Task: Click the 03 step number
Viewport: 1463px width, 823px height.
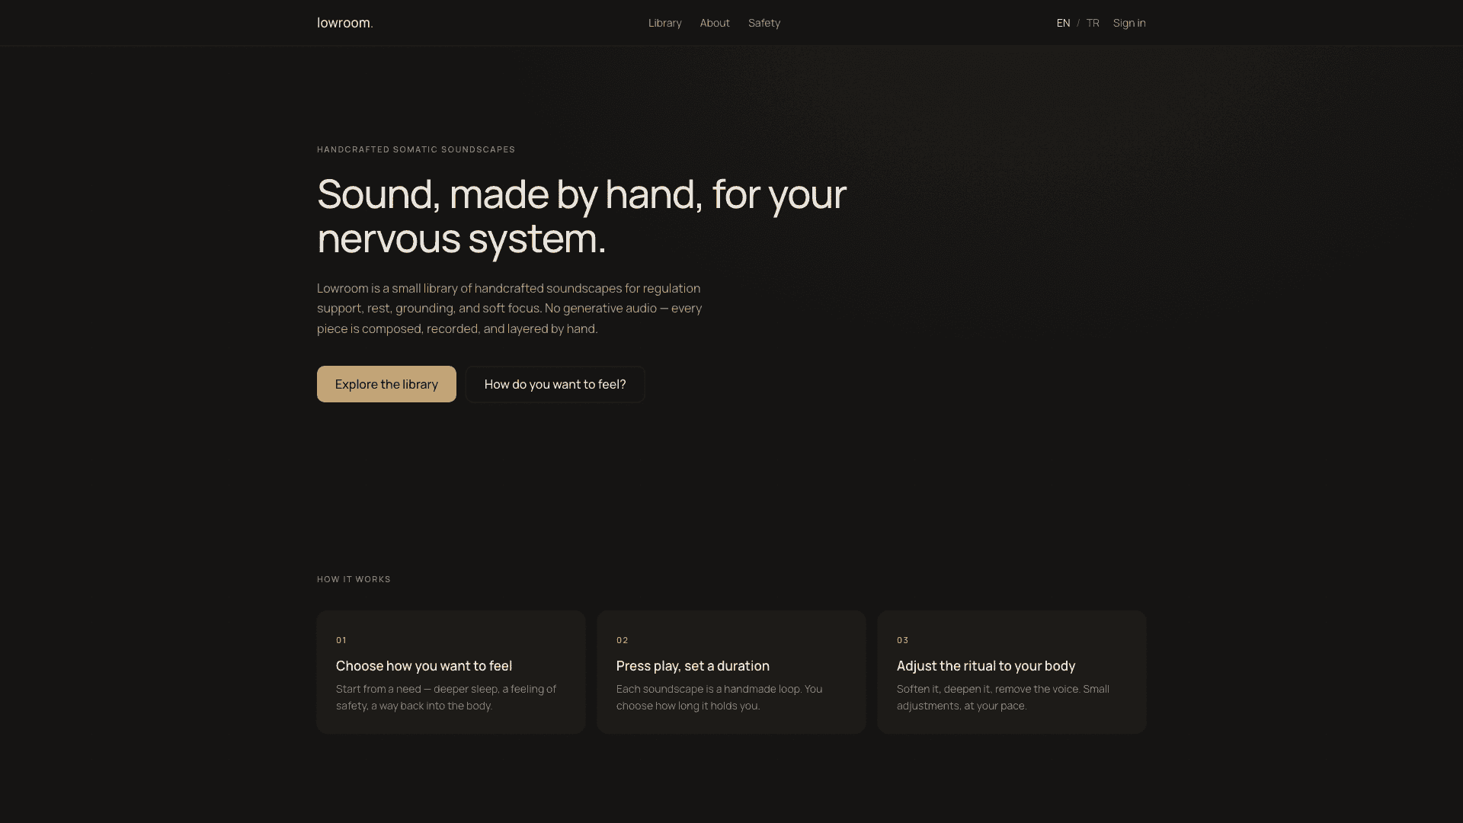Action: [x=902, y=640]
